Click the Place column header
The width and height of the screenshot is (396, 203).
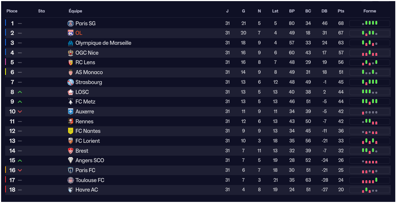(x=12, y=11)
